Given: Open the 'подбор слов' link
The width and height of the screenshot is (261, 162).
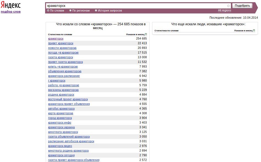Looking at the screenshot, I should (x=11, y=12).
